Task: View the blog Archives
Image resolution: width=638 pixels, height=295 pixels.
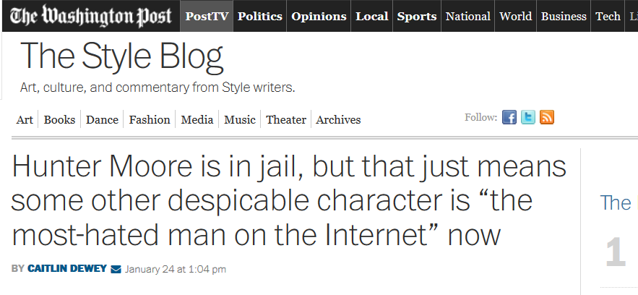Action: point(338,120)
